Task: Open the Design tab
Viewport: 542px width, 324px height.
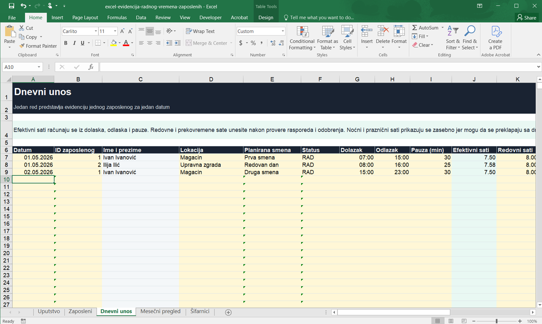Action: [266, 18]
